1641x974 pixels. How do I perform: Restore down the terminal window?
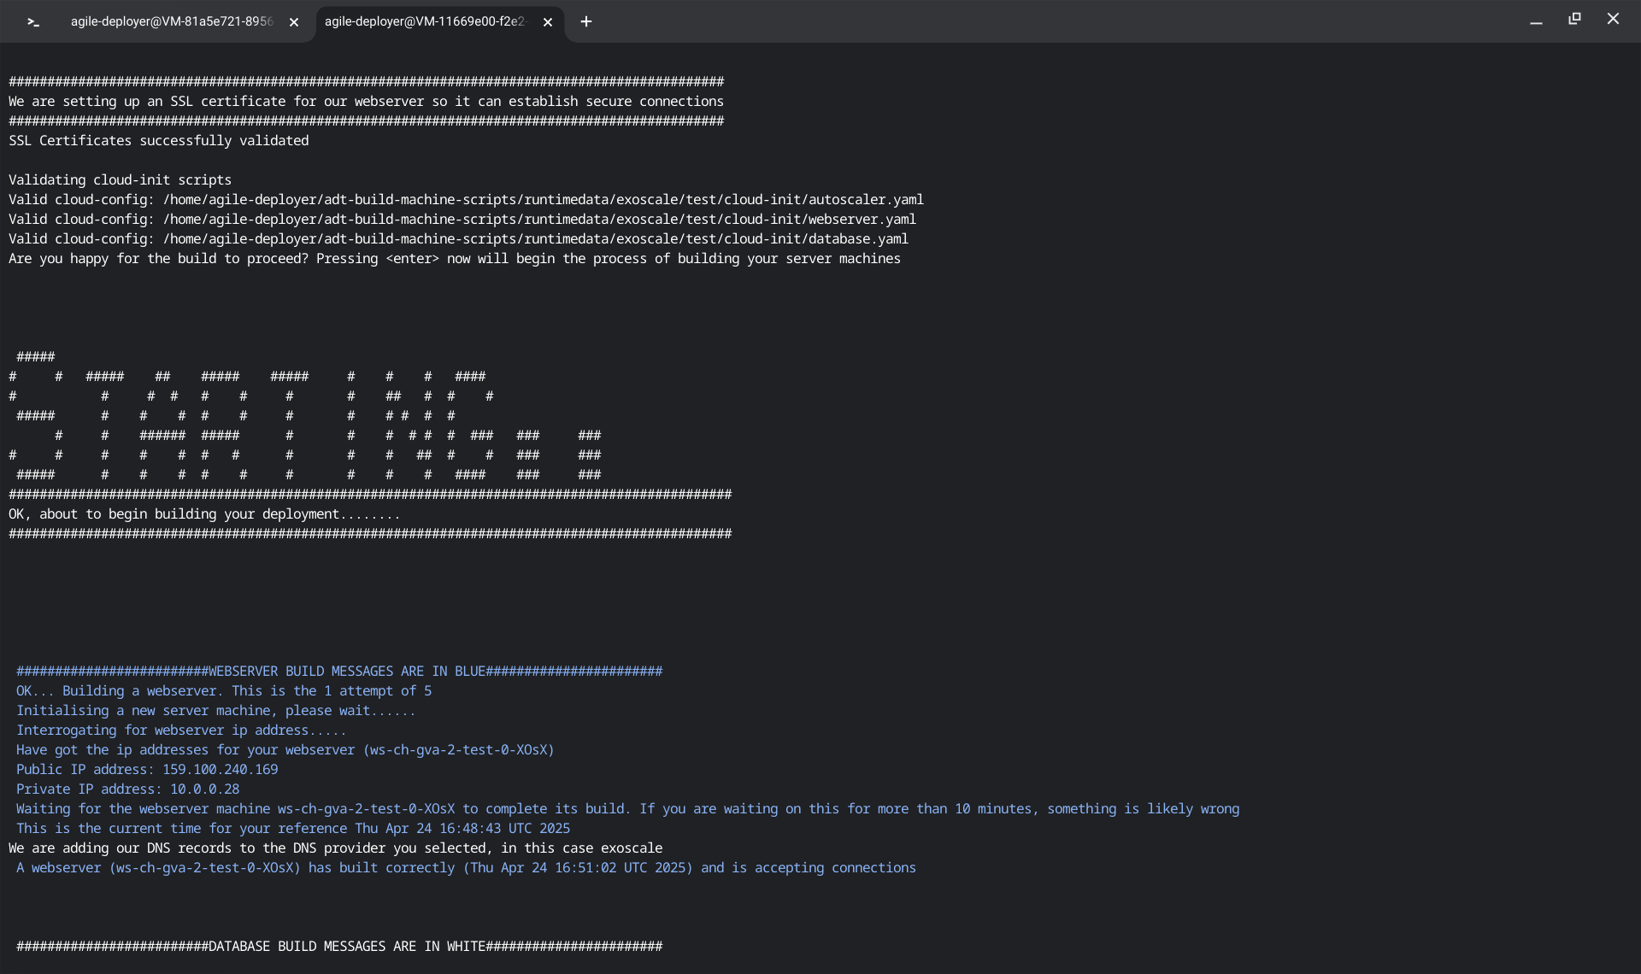(1574, 19)
